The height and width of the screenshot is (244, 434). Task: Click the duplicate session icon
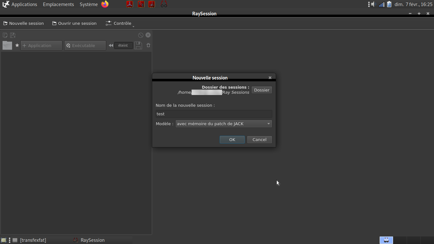coord(5,35)
